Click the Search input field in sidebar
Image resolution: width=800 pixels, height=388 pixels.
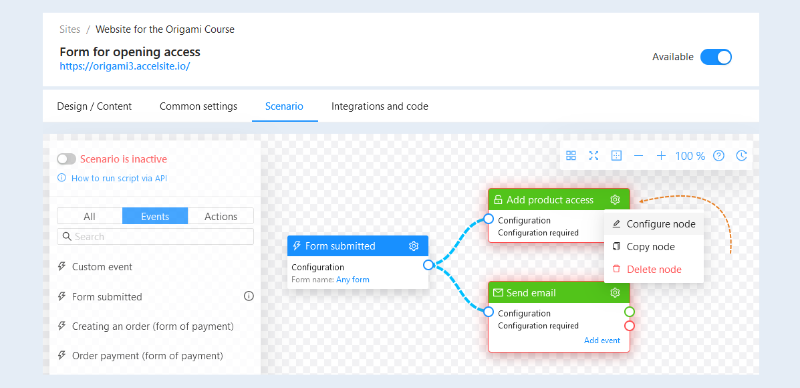[155, 236]
